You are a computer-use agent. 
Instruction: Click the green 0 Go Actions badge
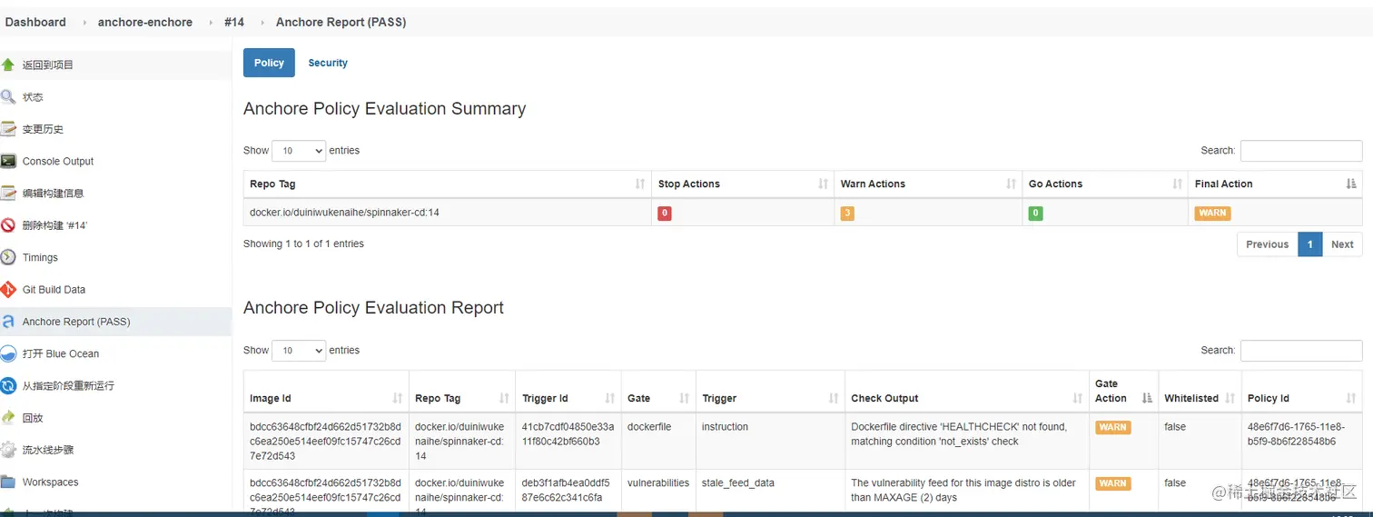point(1035,214)
